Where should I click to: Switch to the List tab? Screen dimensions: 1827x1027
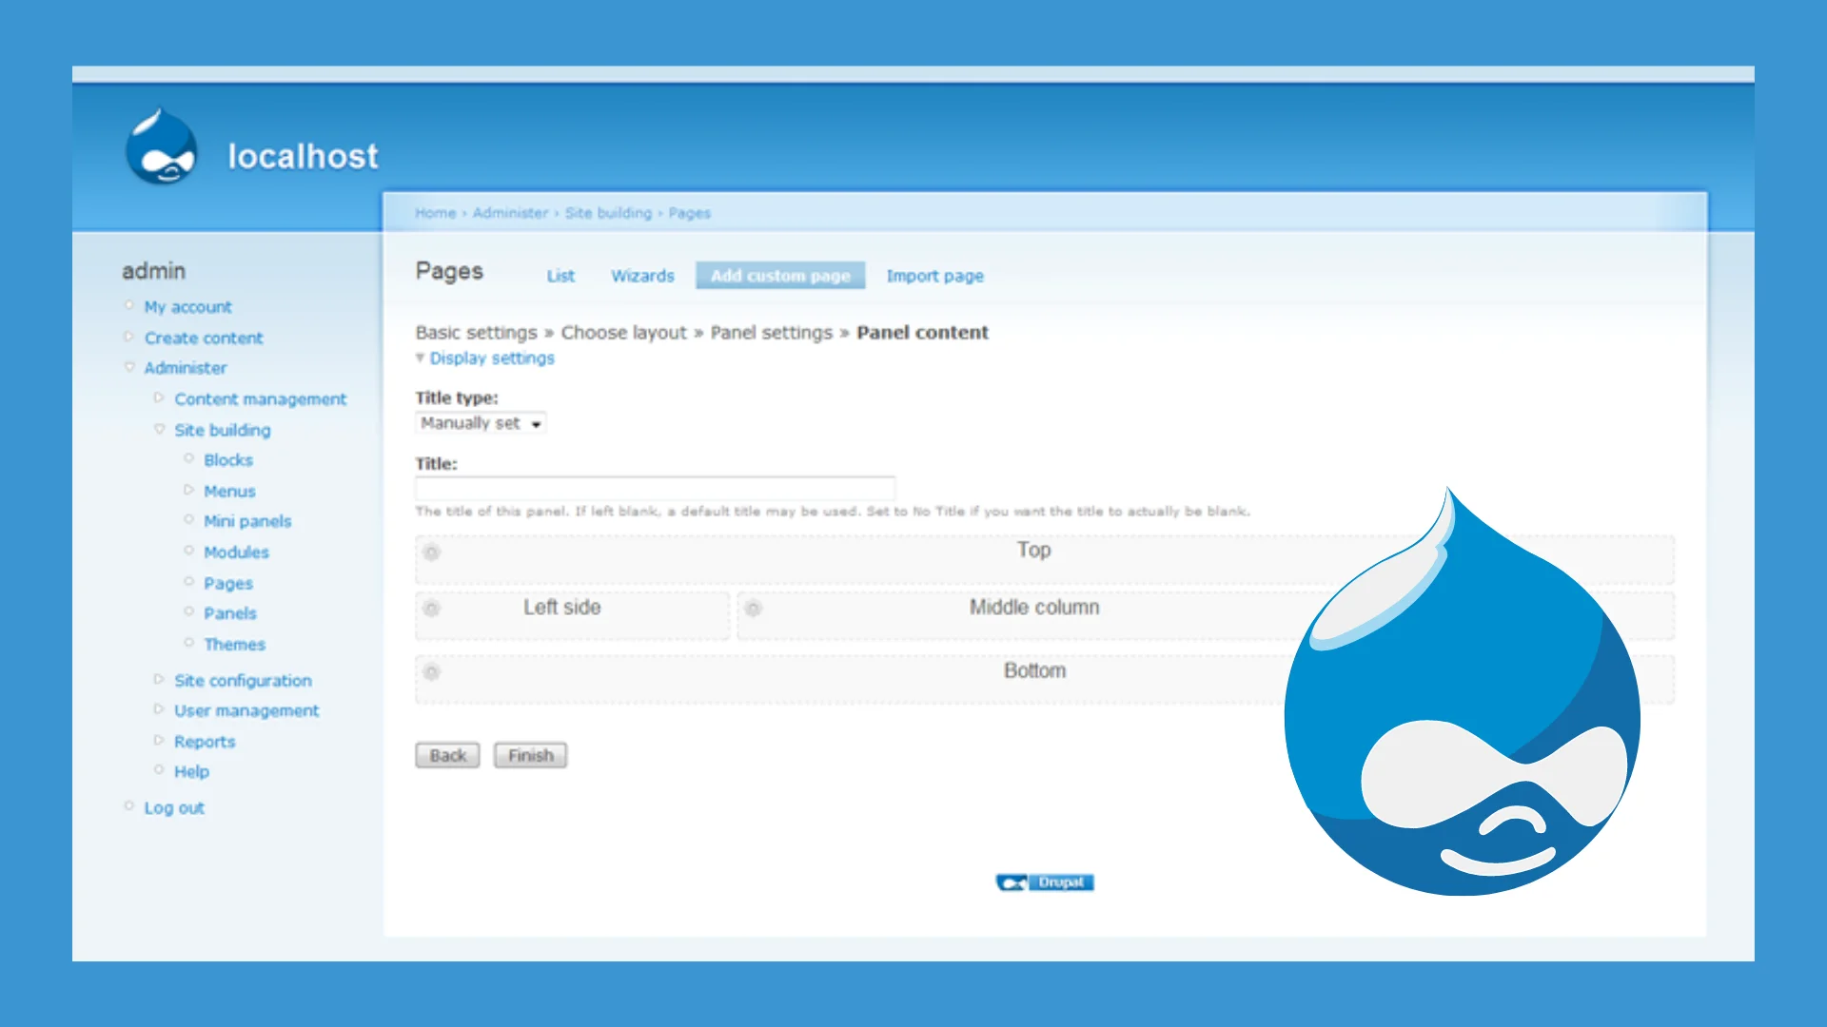click(x=560, y=276)
